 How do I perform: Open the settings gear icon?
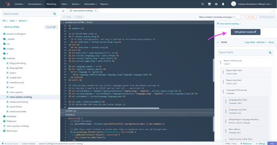tap(216, 4)
